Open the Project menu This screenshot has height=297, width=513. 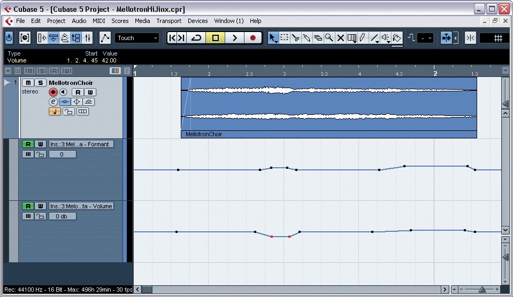coord(56,21)
